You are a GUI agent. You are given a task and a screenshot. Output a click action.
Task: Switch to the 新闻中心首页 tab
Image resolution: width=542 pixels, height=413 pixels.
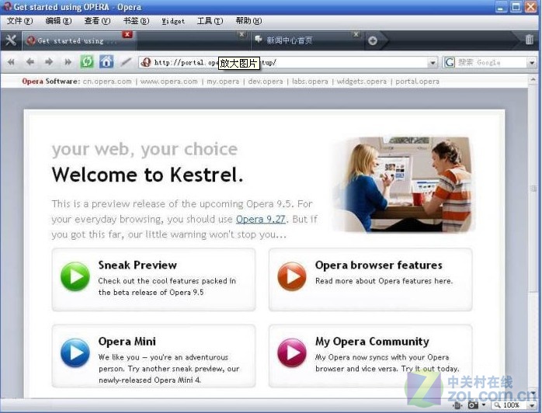point(299,40)
